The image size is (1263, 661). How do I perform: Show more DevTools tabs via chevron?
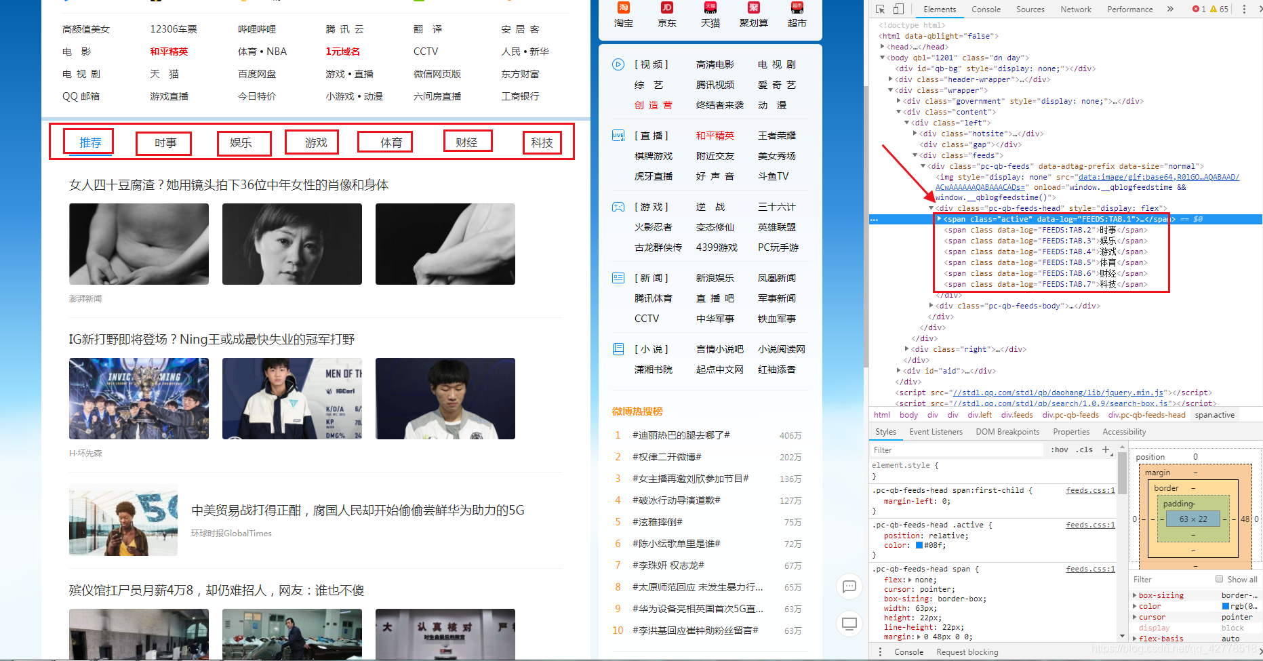click(1170, 9)
